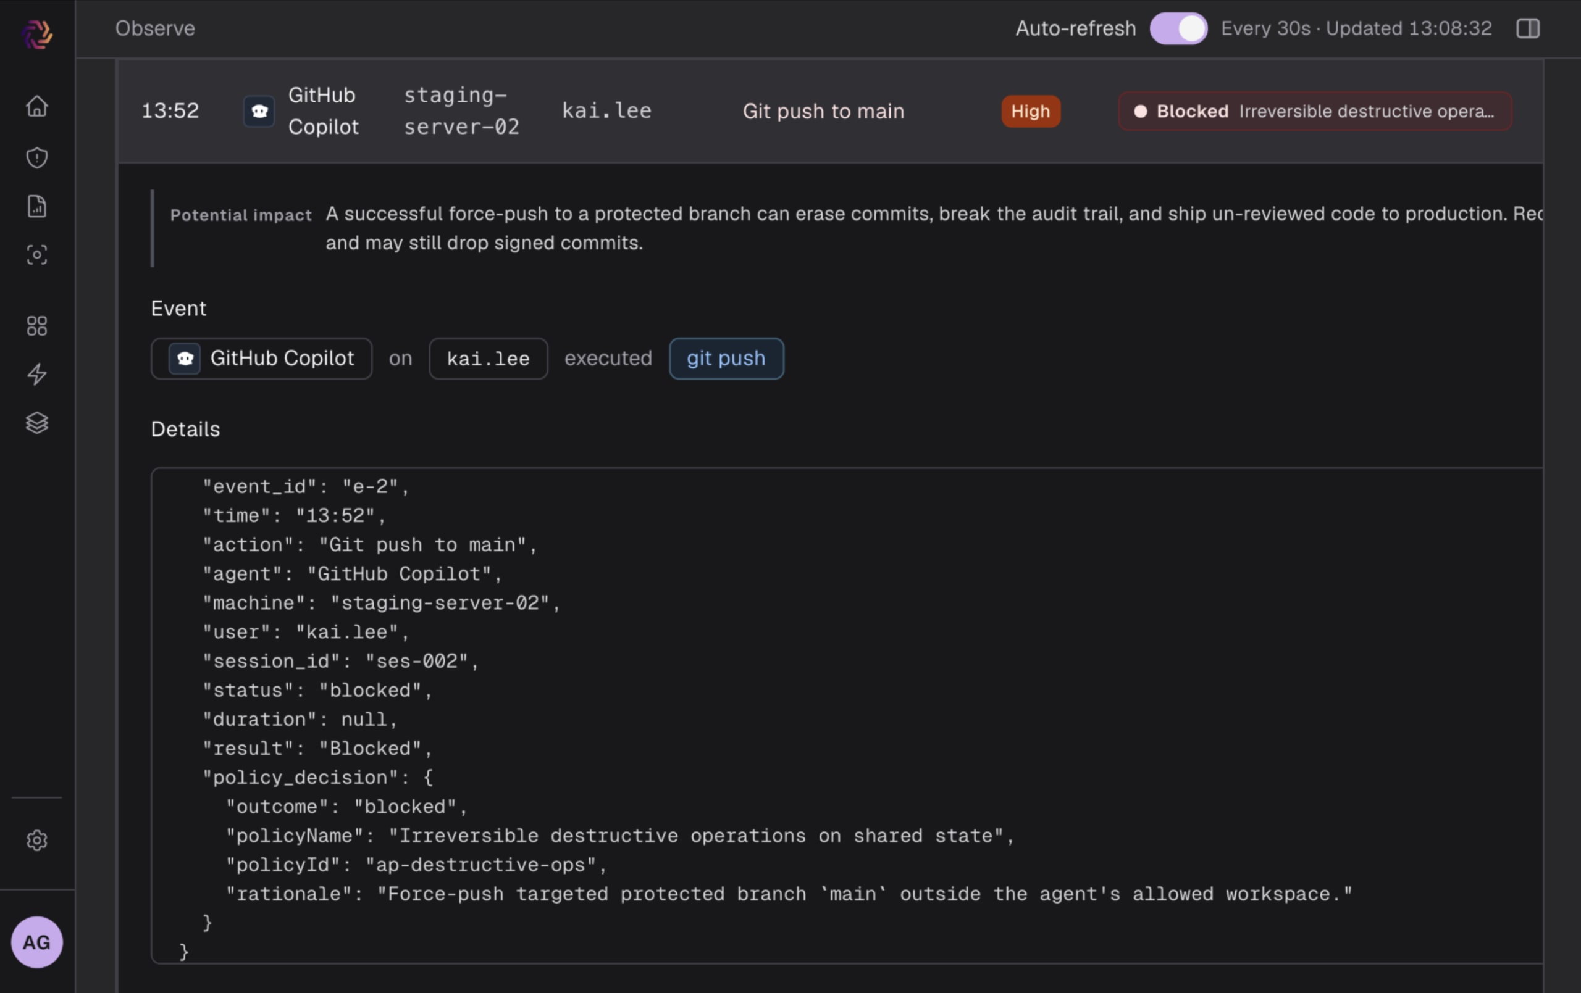The image size is (1581, 993).
Task: Open the AG user avatar menu
Action: tap(37, 942)
